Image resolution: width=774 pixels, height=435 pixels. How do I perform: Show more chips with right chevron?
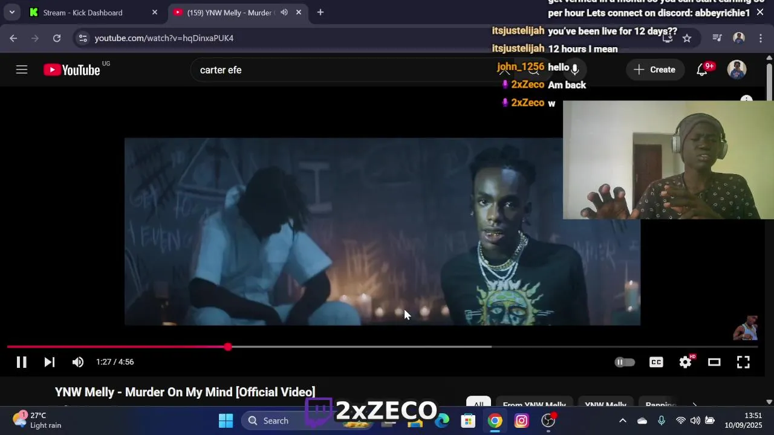[x=694, y=404]
